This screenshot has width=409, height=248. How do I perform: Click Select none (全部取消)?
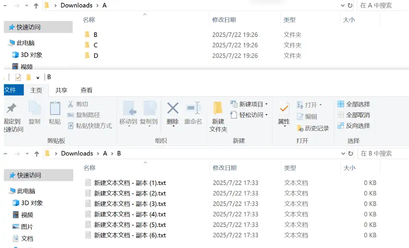pos(354,115)
